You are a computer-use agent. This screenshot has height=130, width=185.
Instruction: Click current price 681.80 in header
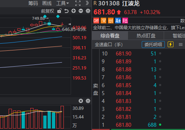[x=104, y=12]
